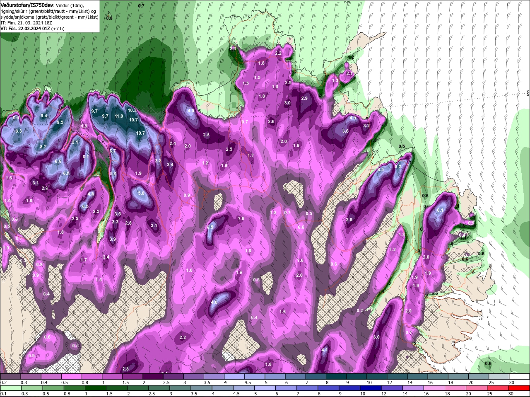Click the 2.1 precipitation value label
Screen dimensions: 530x397
349,73
